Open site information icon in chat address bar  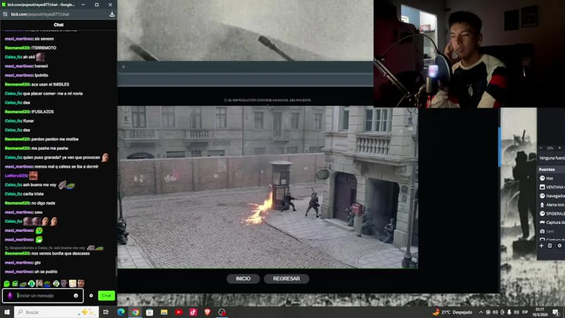pos(5,14)
